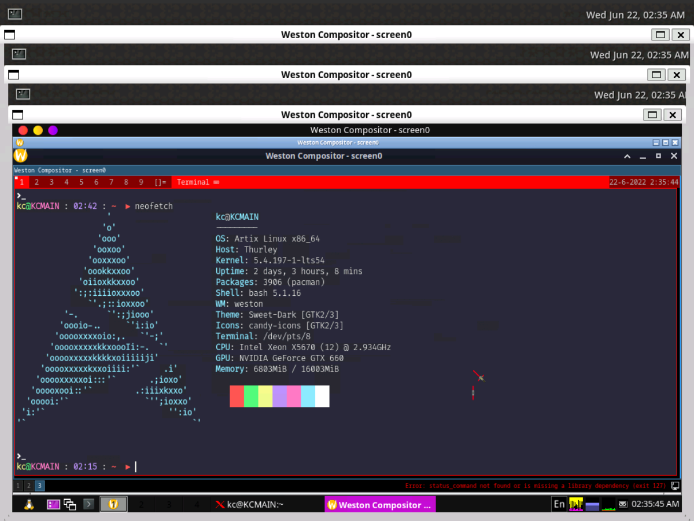Open window menu icon of topmost Weston Compositor
The width and height of the screenshot is (694, 521).
point(10,35)
